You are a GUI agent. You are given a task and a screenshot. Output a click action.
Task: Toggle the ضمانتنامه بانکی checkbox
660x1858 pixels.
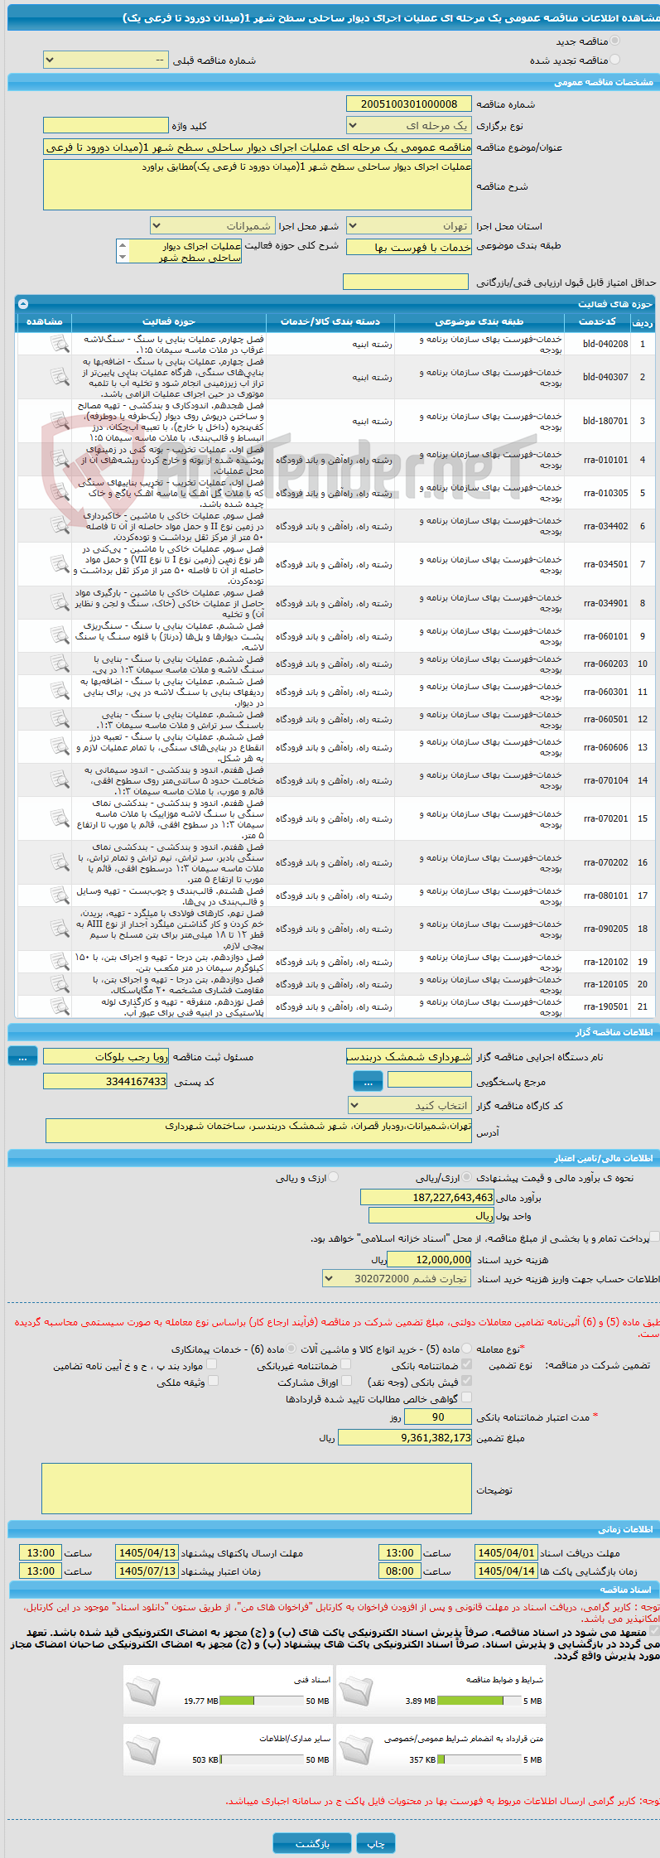[466, 1364]
